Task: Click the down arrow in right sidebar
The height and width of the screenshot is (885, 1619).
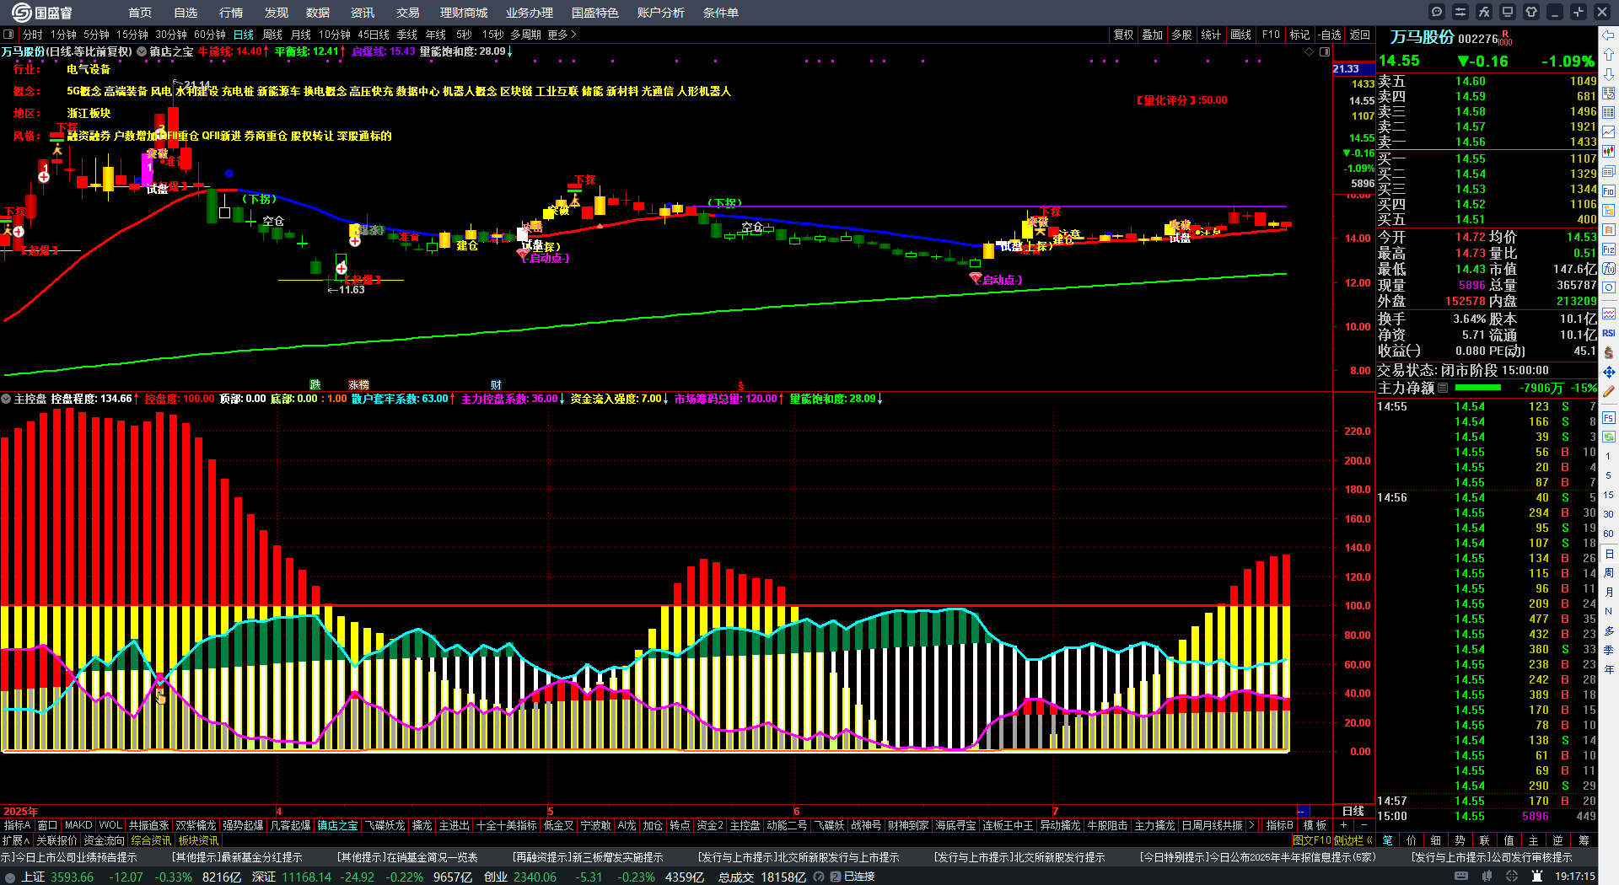Action: [1609, 74]
